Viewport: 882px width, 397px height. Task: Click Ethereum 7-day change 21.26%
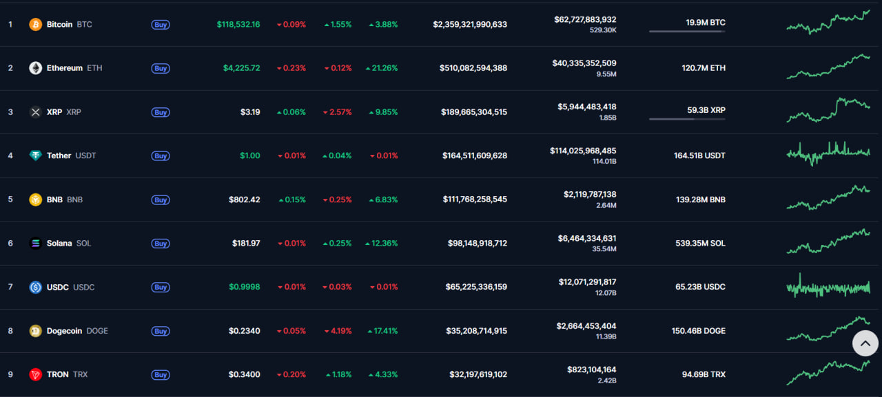tap(383, 68)
